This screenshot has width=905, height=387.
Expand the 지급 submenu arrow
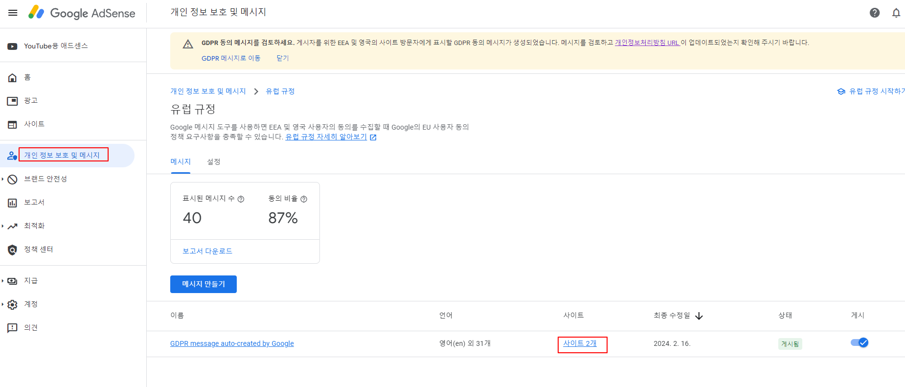2,281
